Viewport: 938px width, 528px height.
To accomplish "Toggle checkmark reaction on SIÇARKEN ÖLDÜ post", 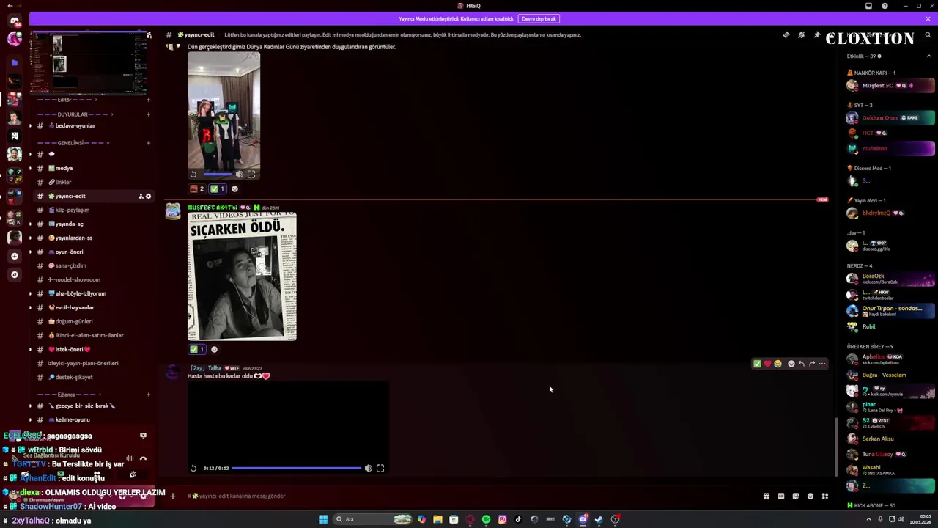I will tap(197, 349).
